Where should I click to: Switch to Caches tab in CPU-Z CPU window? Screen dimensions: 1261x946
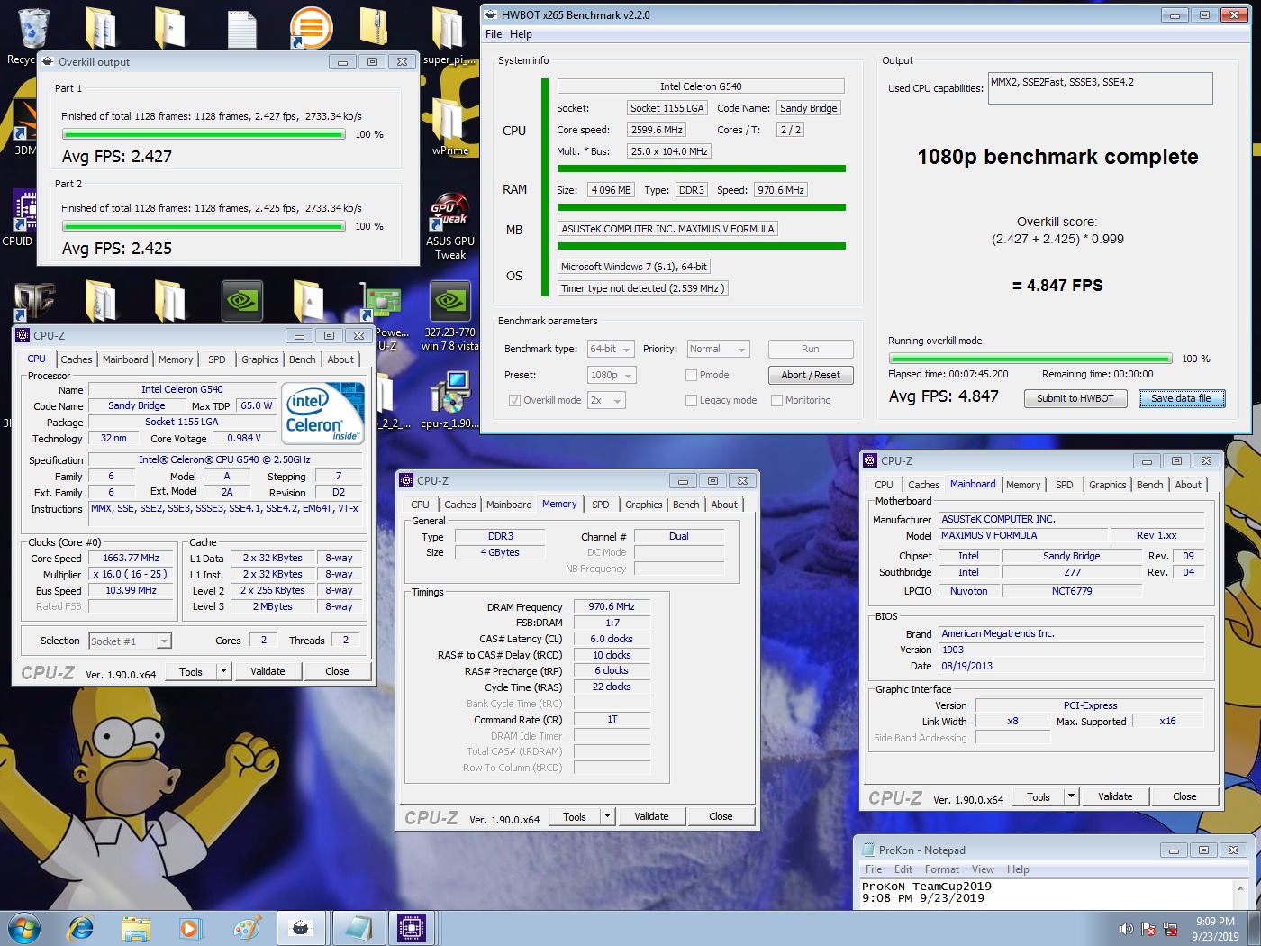pyautogui.click(x=77, y=359)
